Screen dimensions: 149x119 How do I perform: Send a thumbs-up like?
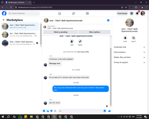click(x=109, y=111)
